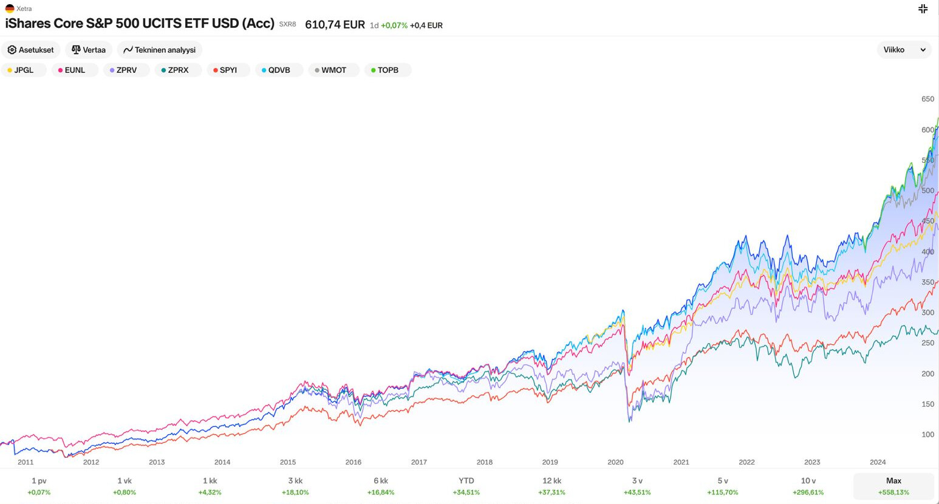The height and width of the screenshot is (504, 939).
Task: Click the German flag Xetra exchange icon
Action: (x=10, y=9)
